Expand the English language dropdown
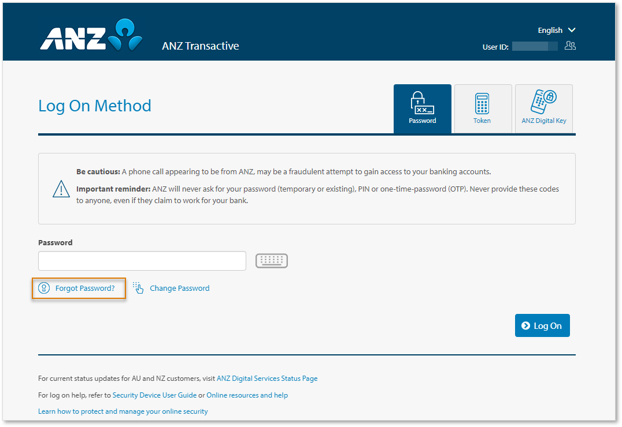The width and height of the screenshot is (622, 427). click(556, 30)
